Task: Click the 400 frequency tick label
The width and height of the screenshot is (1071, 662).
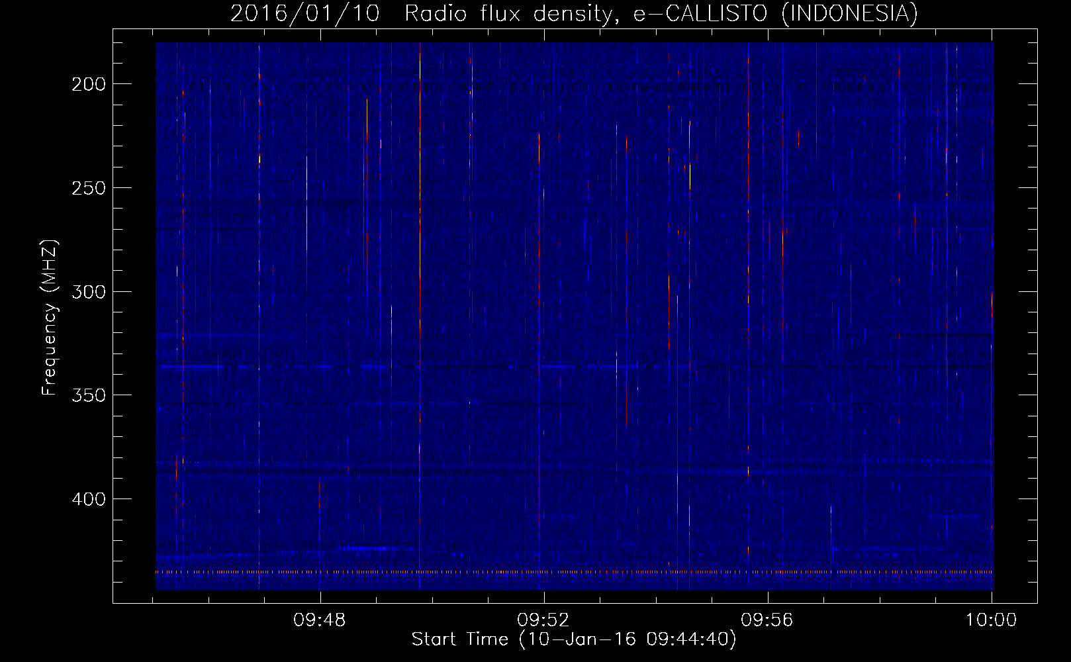Action: pos(89,499)
